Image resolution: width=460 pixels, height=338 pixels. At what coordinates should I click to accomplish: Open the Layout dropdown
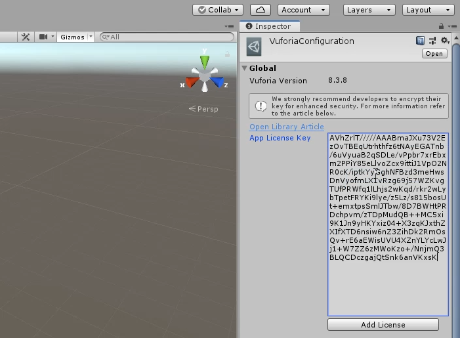428,10
